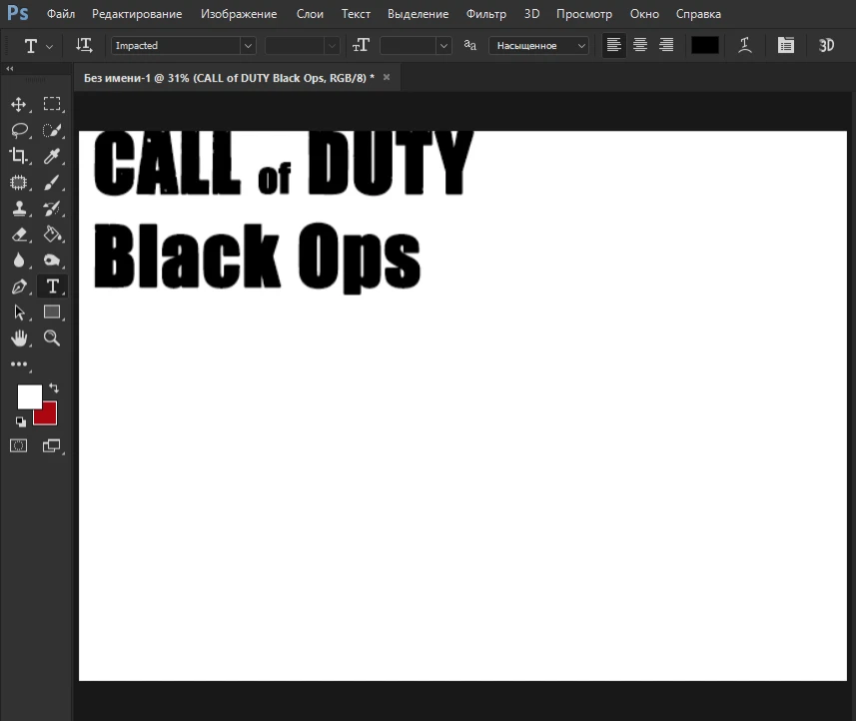Select the Move tool
The width and height of the screenshot is (856, 721).
[x=19, y=104]
